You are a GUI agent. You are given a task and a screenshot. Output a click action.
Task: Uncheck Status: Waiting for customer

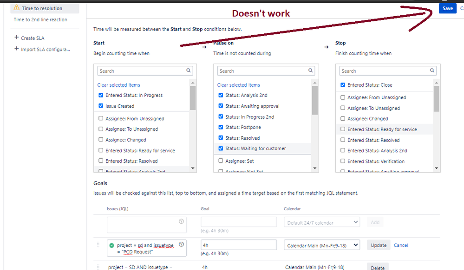click(x=221, y=148)
